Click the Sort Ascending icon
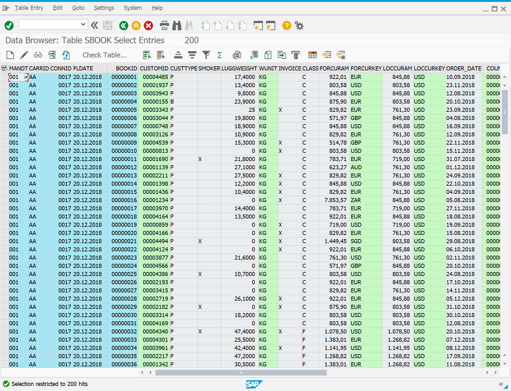511x391 pixels. (x=178, y=55)
